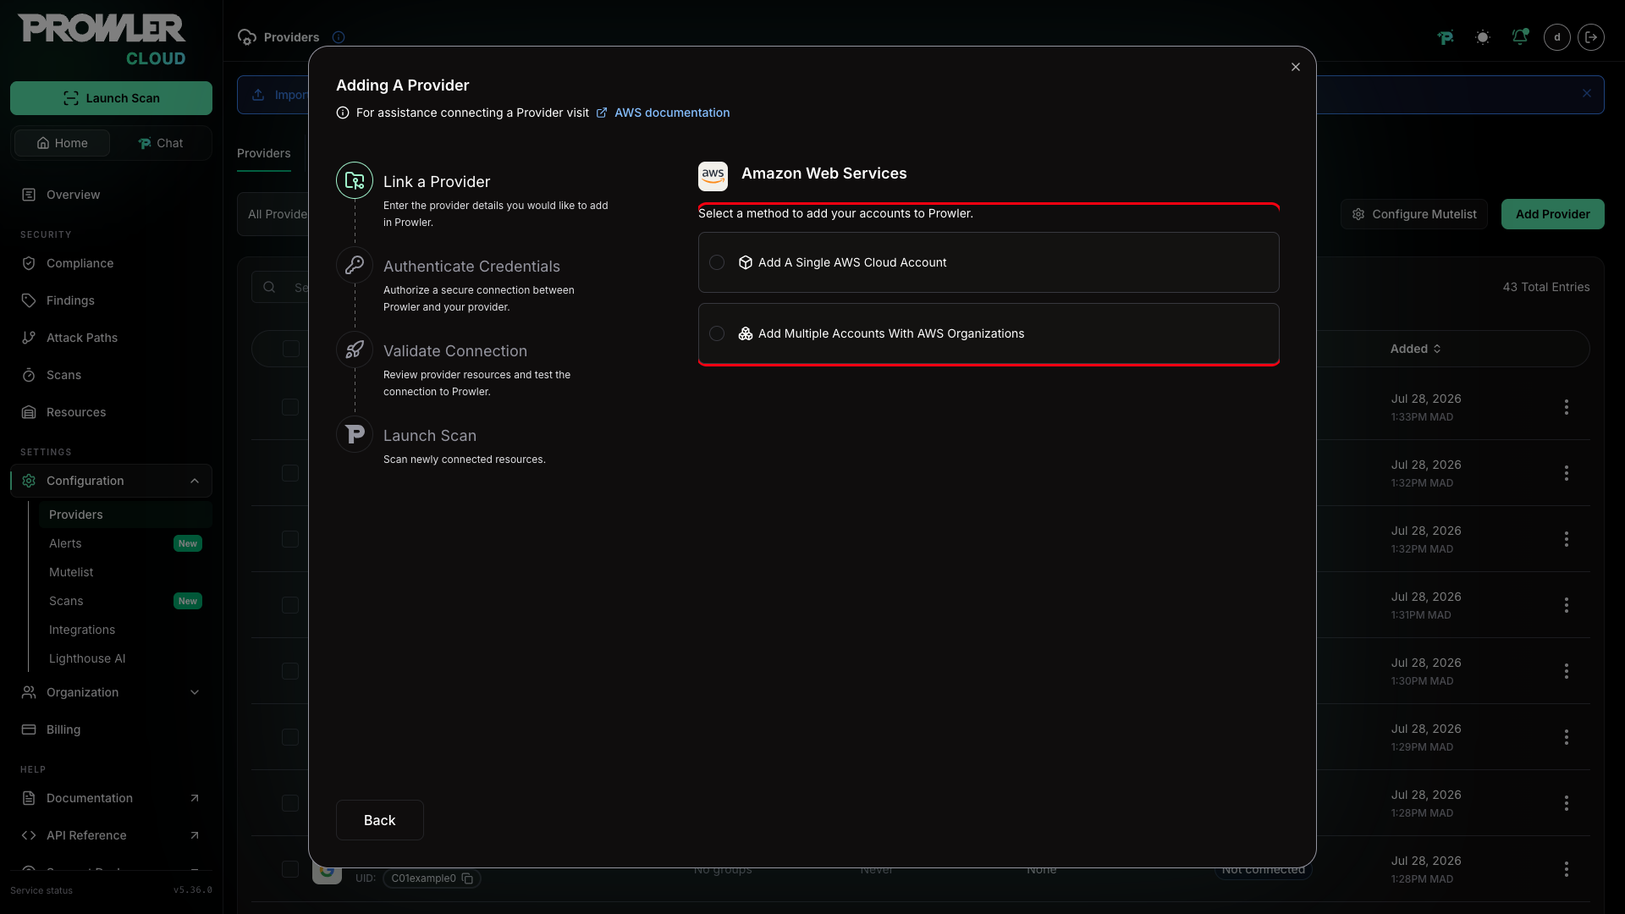Click the providers search field
The width and height of the screenshot is (1625, 914).
281,287
